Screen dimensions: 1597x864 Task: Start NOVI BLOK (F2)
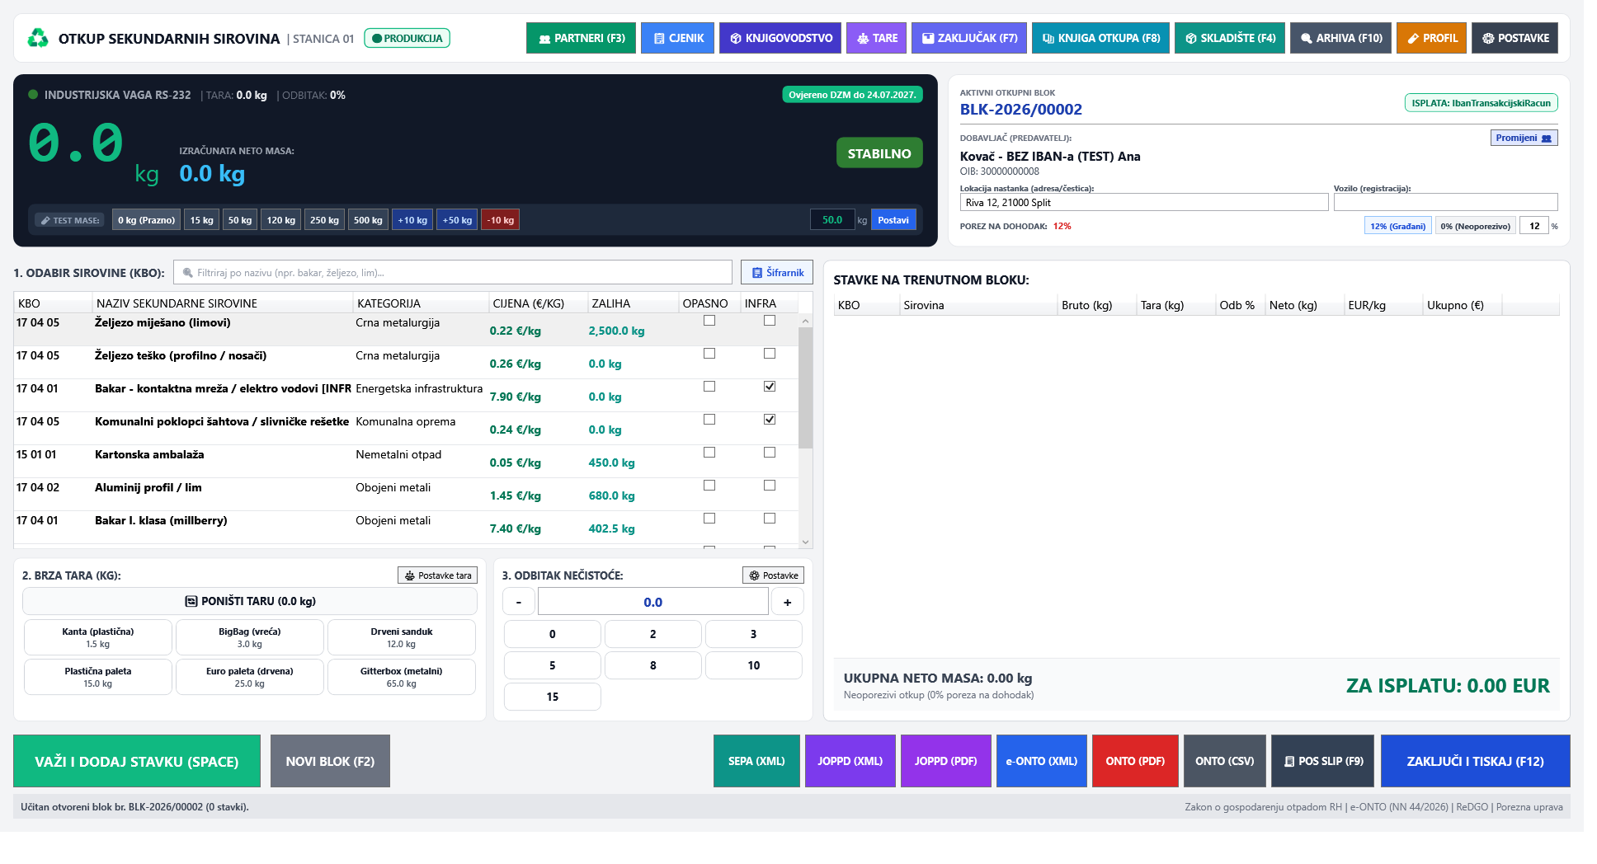pyautogui.click(x=330, y=761)
